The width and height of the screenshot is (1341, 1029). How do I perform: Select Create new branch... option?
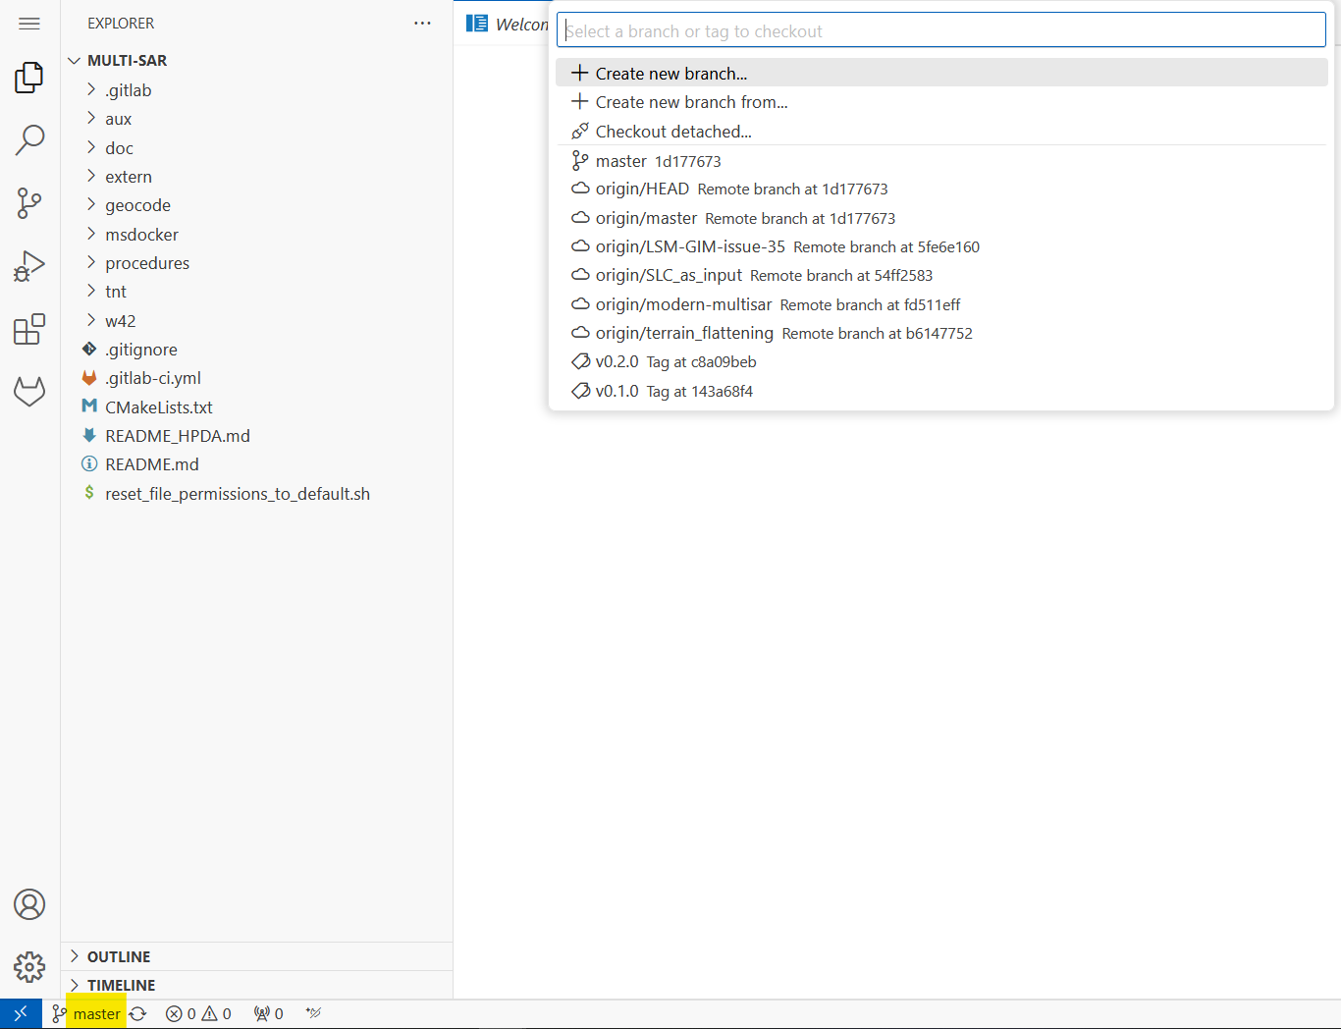[941, 73]
